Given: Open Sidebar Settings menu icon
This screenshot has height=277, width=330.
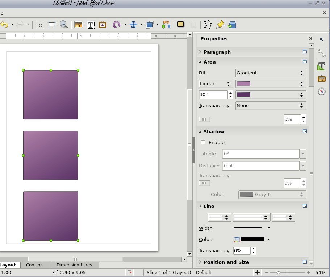Looking at the screenshot, I should (322, 39).
